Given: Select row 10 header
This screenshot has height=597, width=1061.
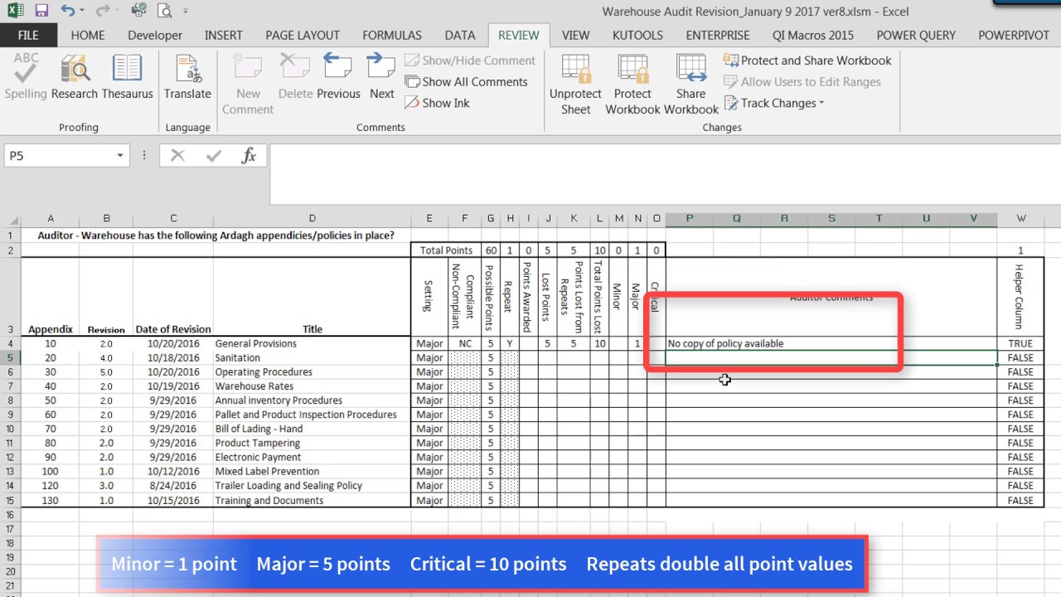Looking at the screenshot, I should click(x=10, y=429).
